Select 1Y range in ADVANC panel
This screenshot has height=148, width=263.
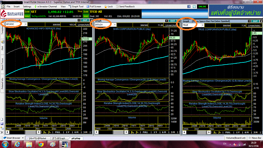click(67, 132)
